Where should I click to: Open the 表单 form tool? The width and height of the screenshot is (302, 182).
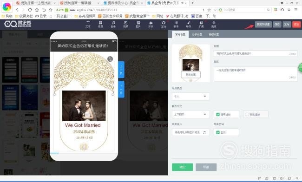(x=176, y=25)
